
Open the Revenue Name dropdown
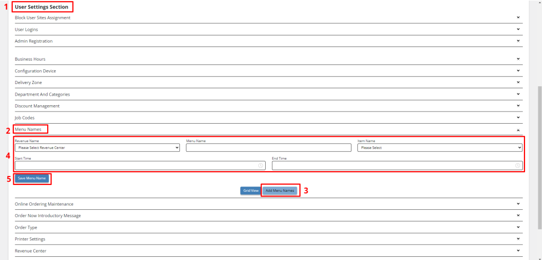(97, 148)
